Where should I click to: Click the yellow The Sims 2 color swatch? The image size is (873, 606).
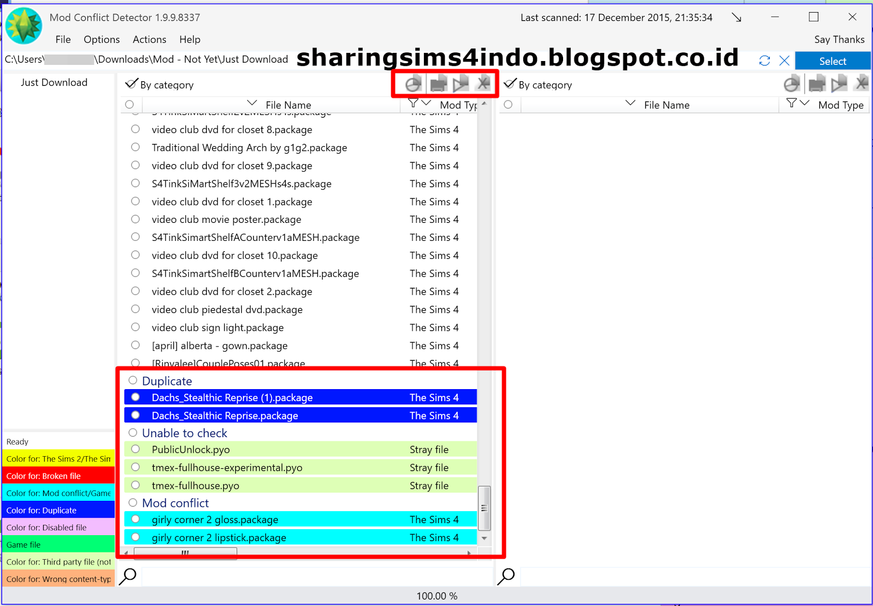(x=58, y=459)
